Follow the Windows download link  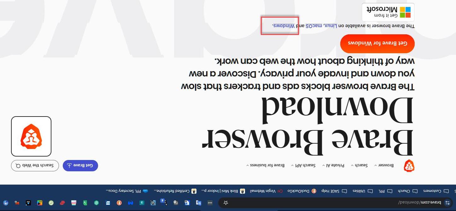(284, 26)
